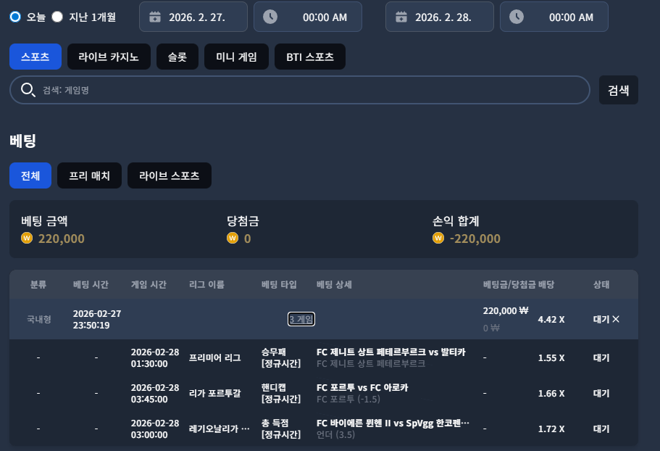
Task: Select the 오늘 radio button
Action: (x=15, y=17)
